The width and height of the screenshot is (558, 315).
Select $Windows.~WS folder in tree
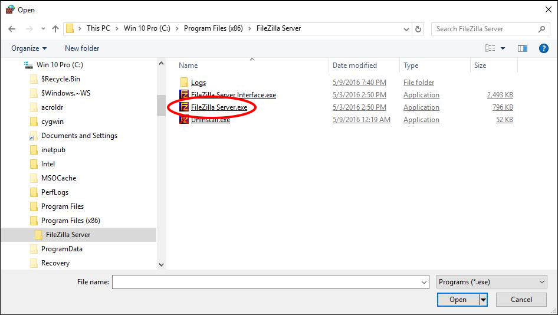(x=66, y=93)
